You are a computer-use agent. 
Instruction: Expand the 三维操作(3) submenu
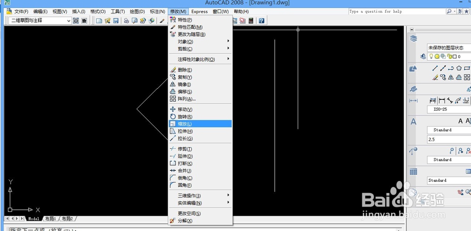click(200, 196)
